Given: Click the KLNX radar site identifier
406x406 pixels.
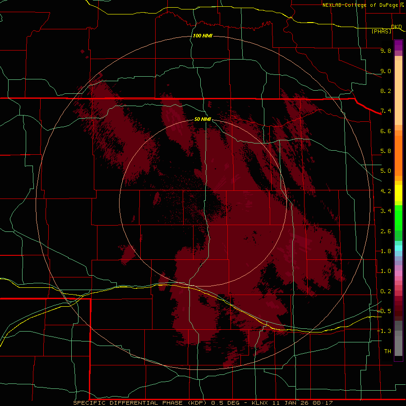Looking at the screenshot, I should pos(260,403).
